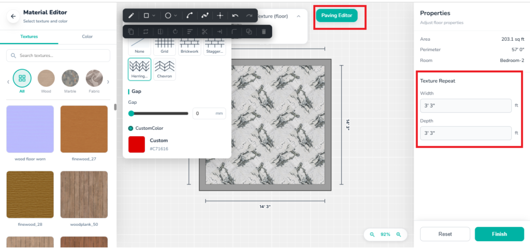Select the circle shape tool
This screenshot has width=530, height=249.
coord(168,15)
